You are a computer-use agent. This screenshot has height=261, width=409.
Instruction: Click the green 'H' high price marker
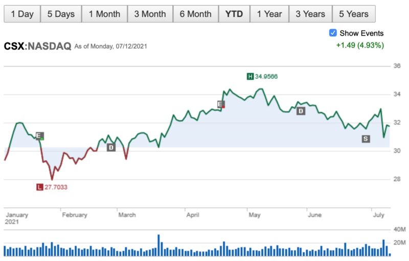250,77
